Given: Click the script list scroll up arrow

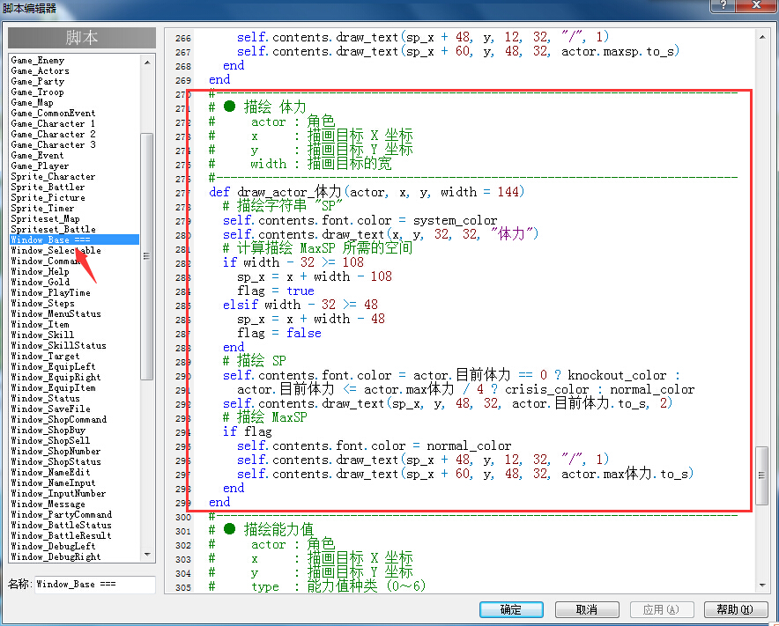Looking at the screenshot, I should (147, 62).
